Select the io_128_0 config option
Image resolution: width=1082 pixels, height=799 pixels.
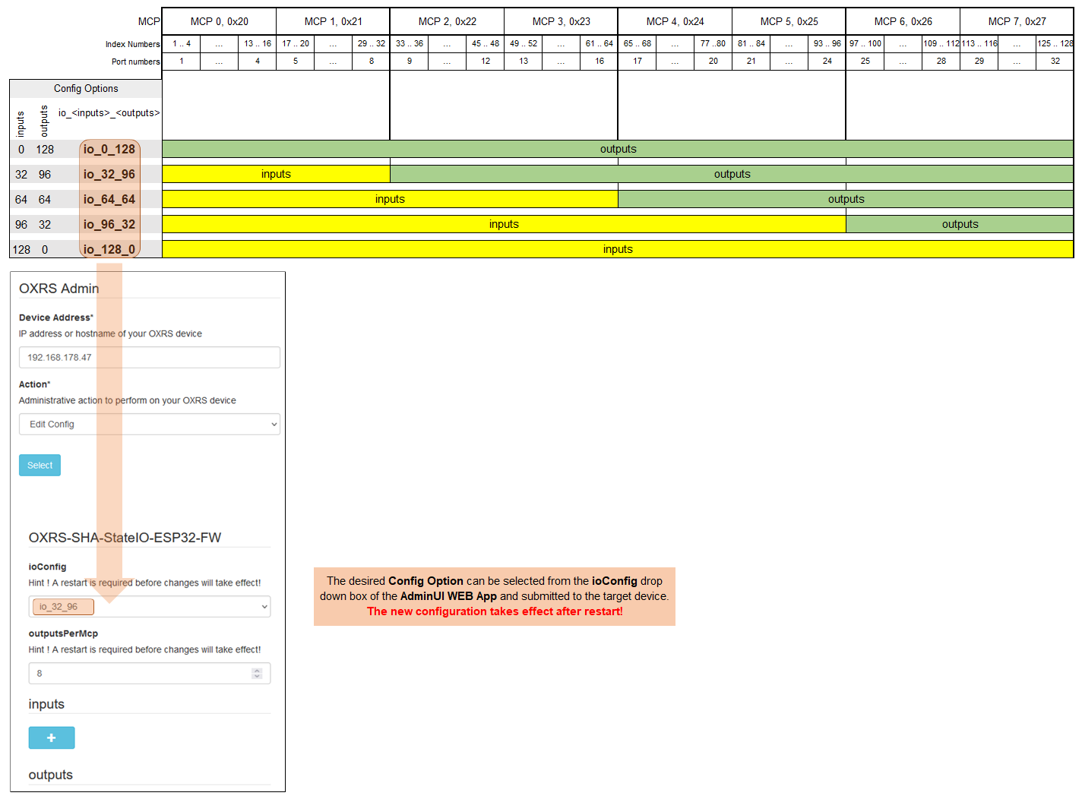pos(109,249)
